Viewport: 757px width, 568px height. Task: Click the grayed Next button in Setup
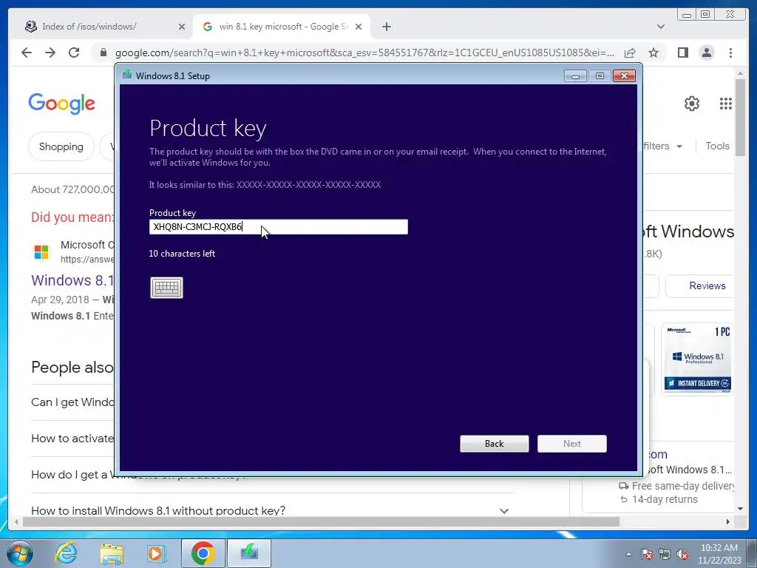coord(571,444)
